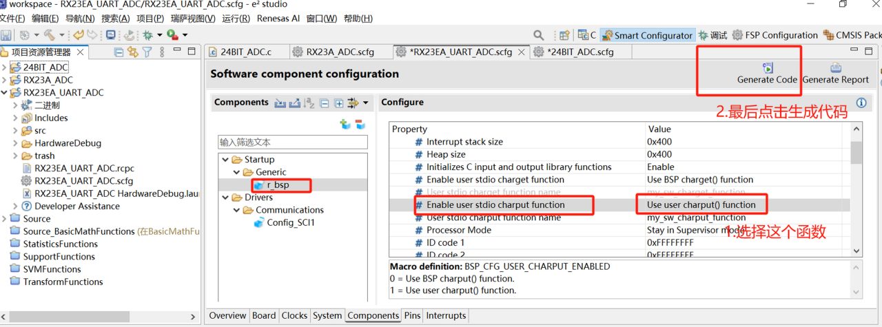Collapse the RX23EA_UART_ADC project tree
The height and width of the screenshot is (327, 882).
pos(6,93)
